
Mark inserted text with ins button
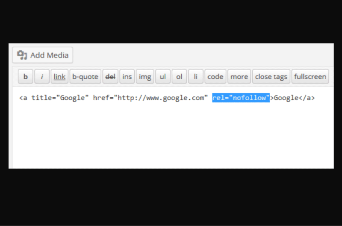(x=127, y=77)
